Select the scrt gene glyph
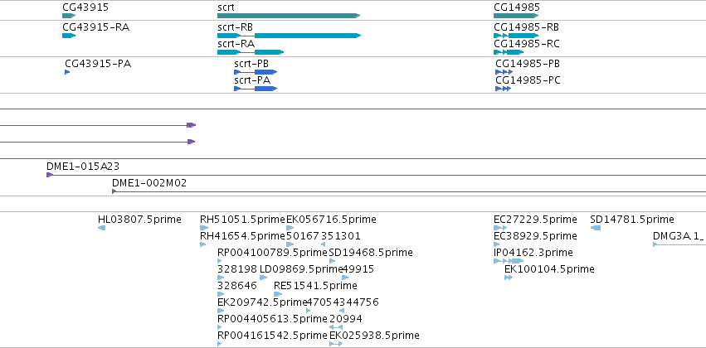706x348 pixels. [x=289, y=16]
